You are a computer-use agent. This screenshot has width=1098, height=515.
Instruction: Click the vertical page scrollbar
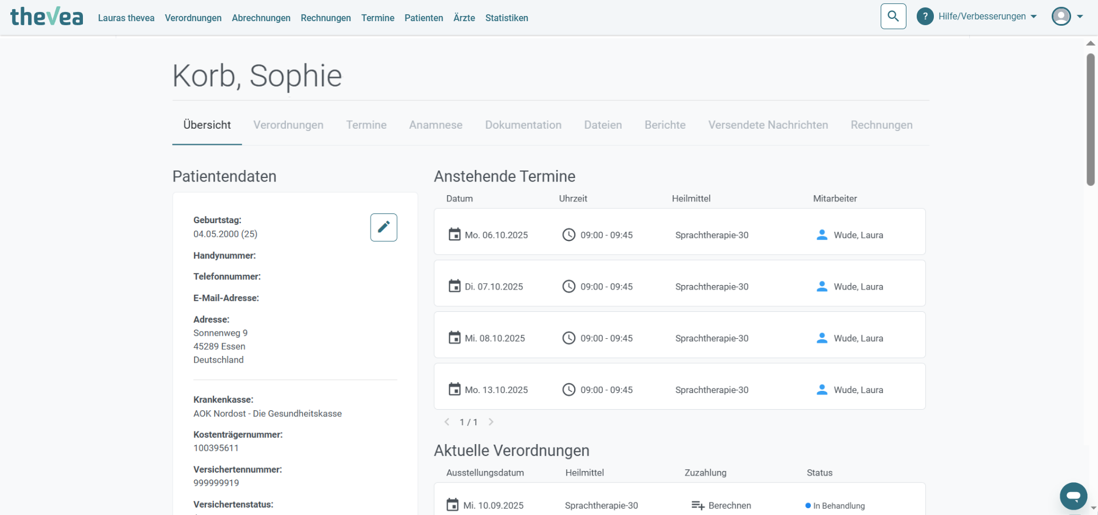1091,120
